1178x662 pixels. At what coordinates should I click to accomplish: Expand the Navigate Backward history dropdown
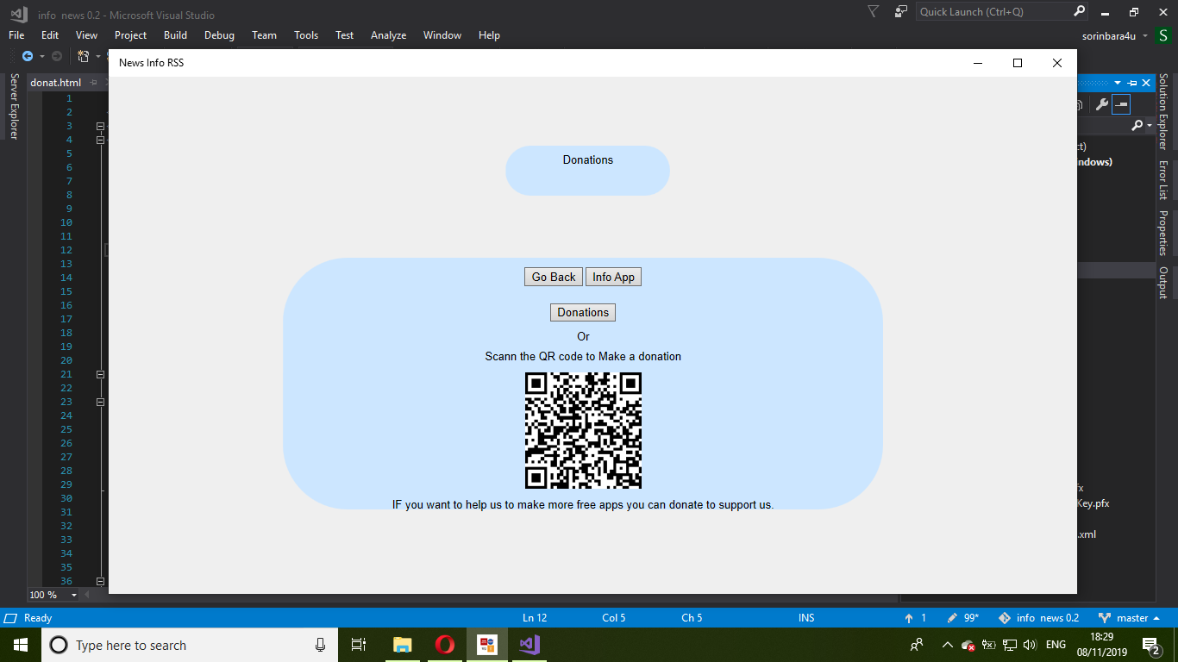pyautogui.click(x=41, y=56)
